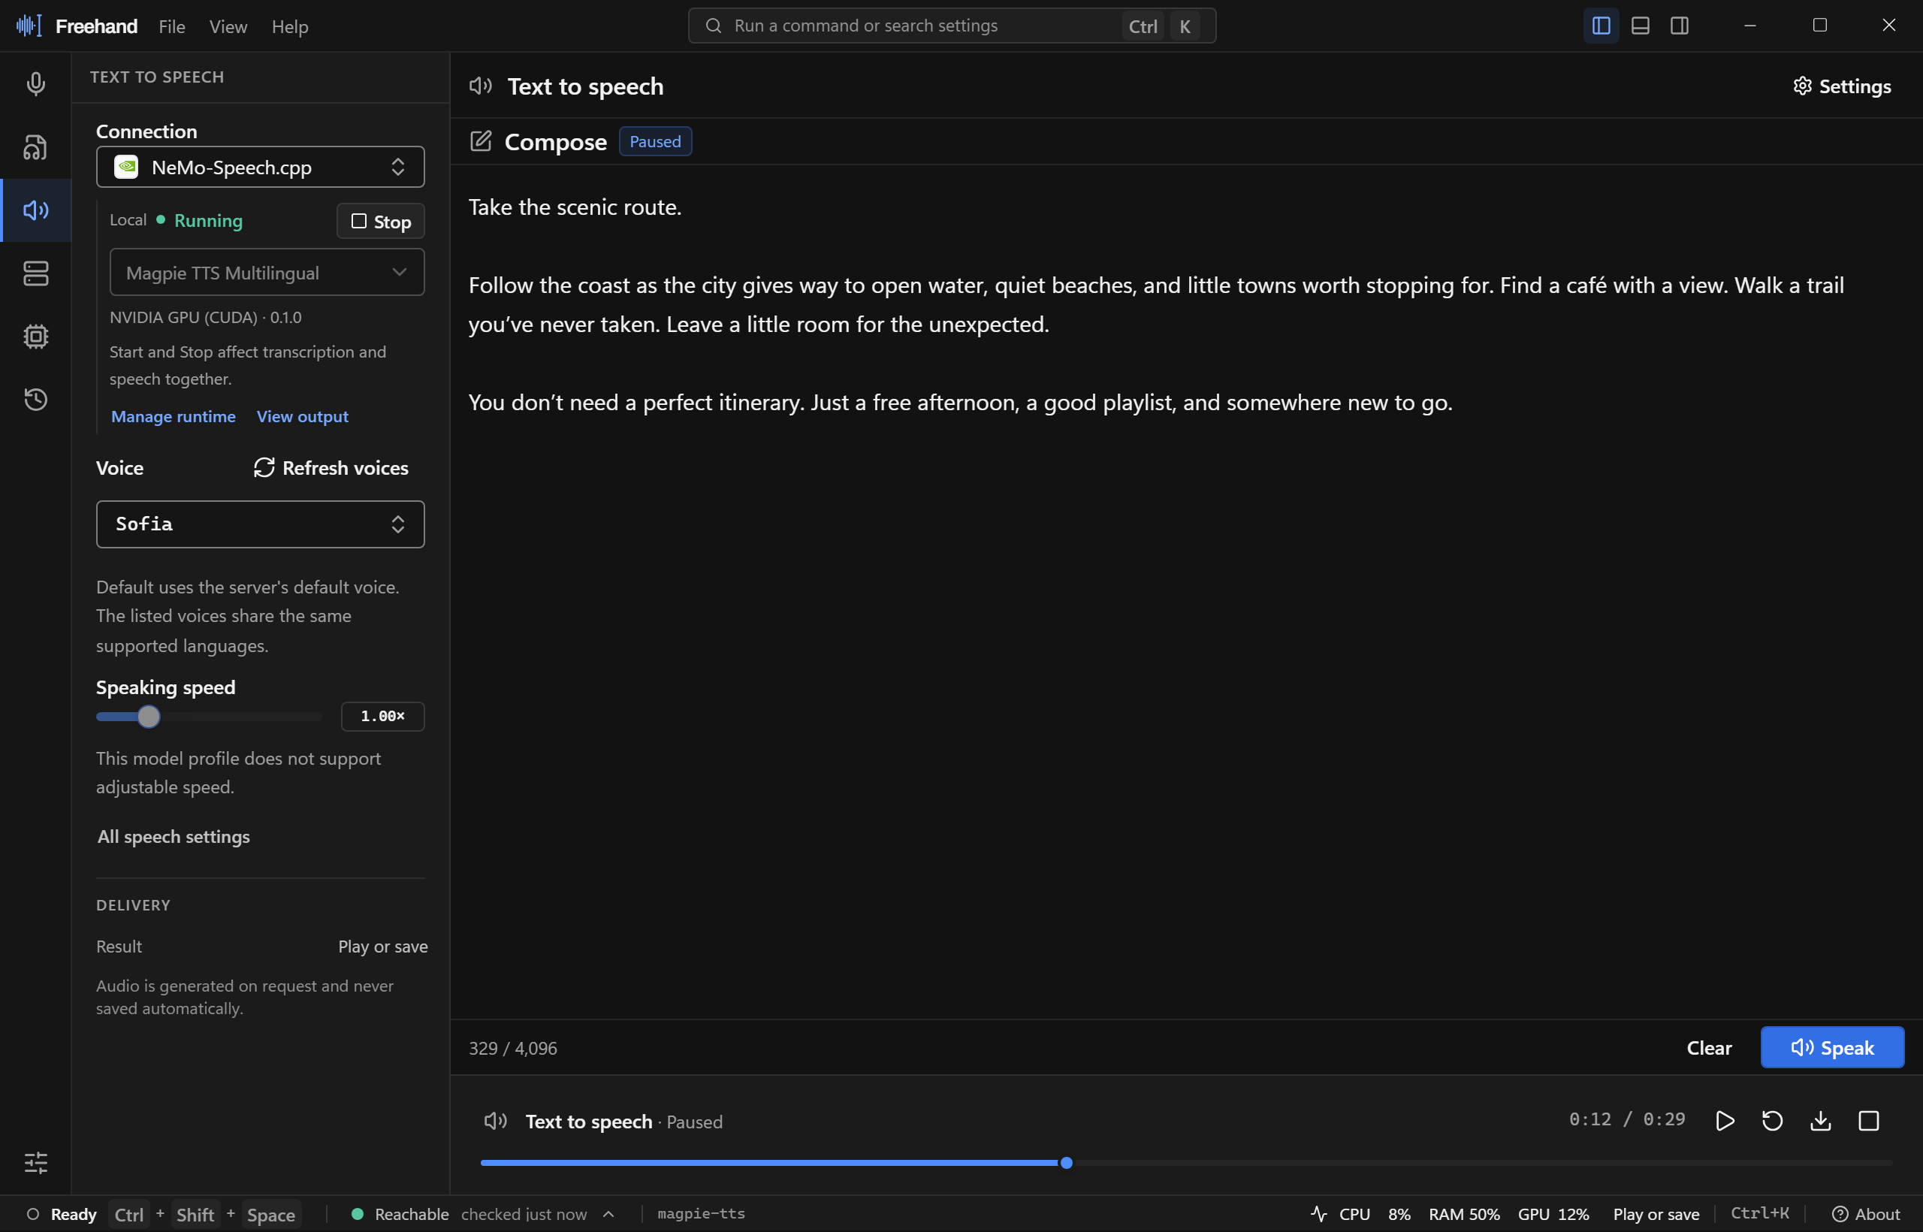Screen dimensions: 1923x1232
Task: Click the 1.00× speed value field
Action: pyautogui.click(x=382, y=716)
